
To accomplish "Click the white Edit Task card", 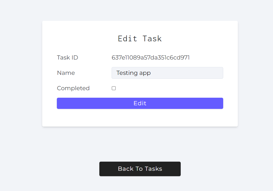I will click(140, 118).
